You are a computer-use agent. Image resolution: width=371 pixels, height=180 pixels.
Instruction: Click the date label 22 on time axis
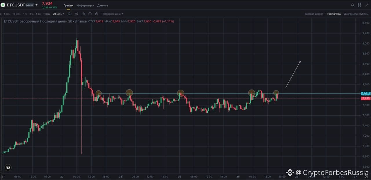pos(62,177)
